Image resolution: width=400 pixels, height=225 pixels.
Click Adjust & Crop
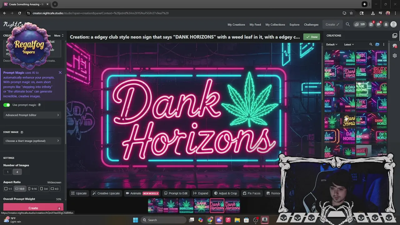(x=225, y=193)
